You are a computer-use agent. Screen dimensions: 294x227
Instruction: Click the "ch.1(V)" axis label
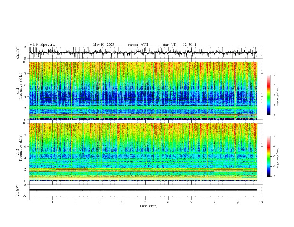[18, 53]
